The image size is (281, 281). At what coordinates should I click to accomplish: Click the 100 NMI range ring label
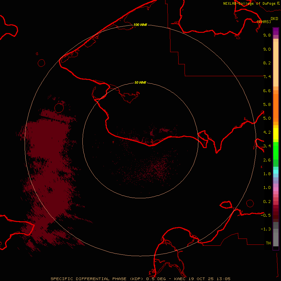(x=140, y=25)
